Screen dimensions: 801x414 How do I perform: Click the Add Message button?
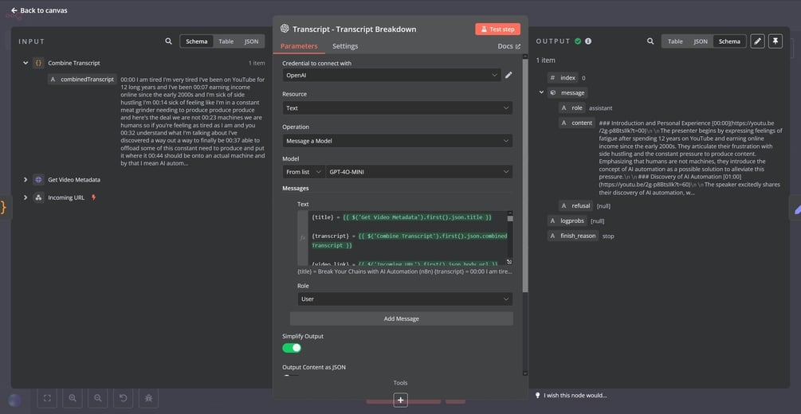(401, 318)
